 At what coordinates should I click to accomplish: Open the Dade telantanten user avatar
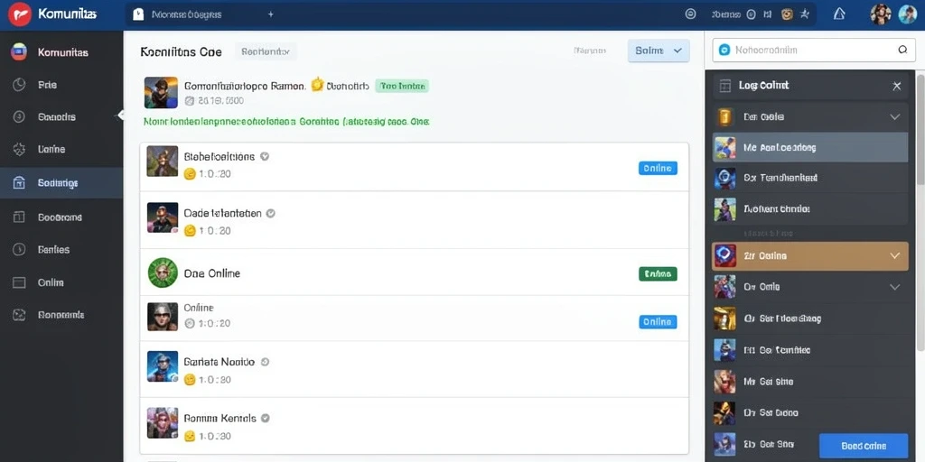click(163, 217)
